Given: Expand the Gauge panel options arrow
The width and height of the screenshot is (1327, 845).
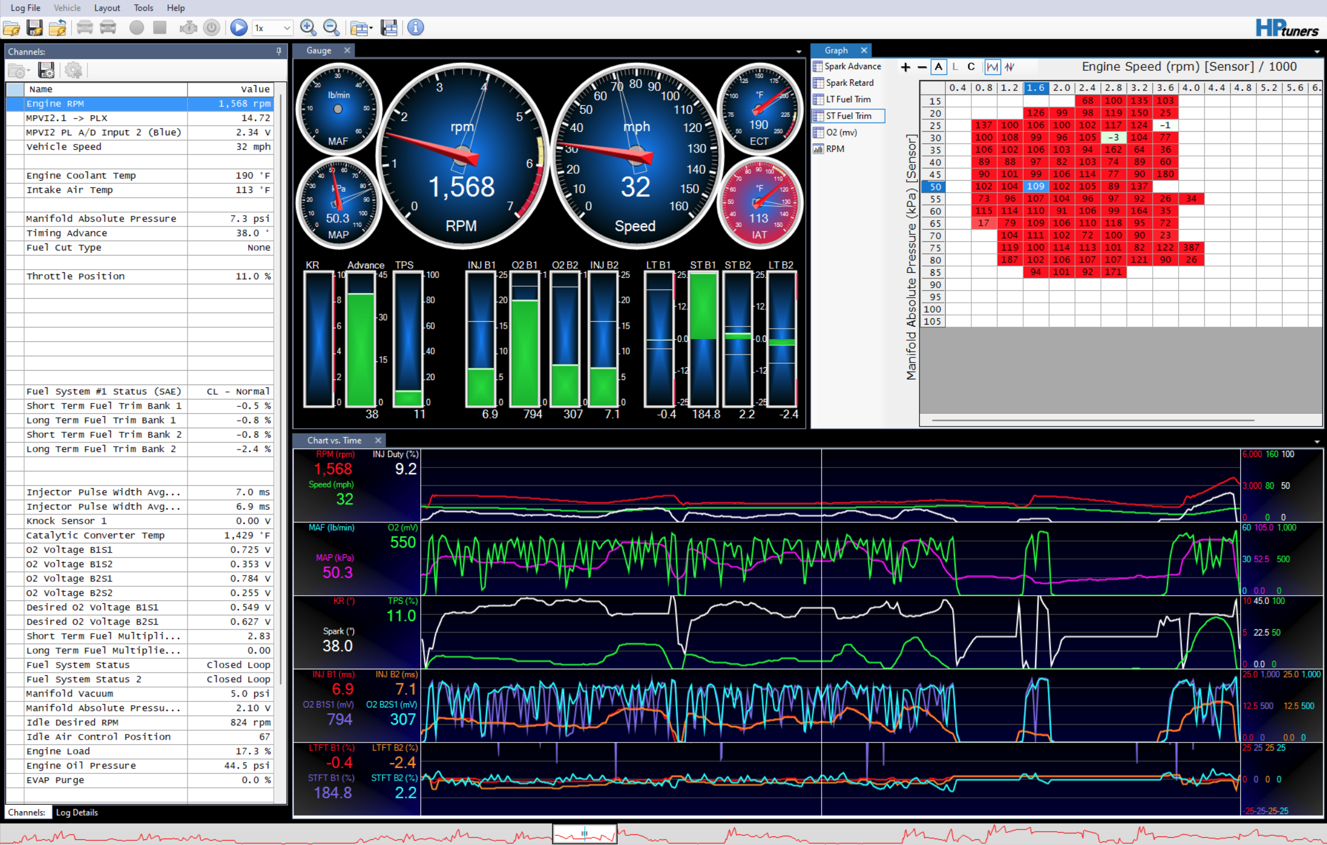Looking at the screenshot, I should (x=799, y=52).
